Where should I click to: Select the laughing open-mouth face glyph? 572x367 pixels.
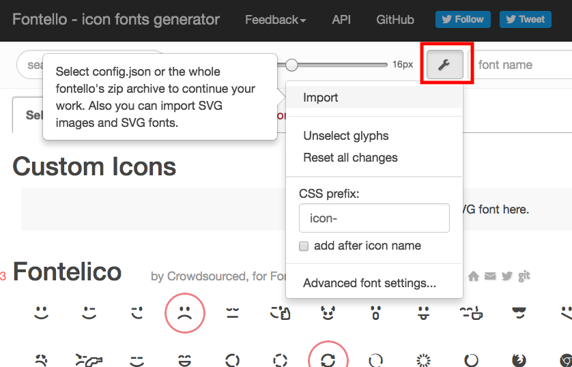click(185, 360)
